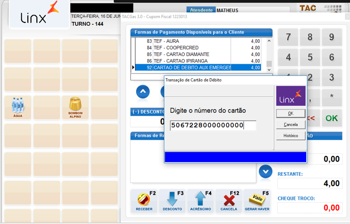Image resolution: width=350 pixels, height=224 pixels.
Task: Click payment list scrollbar up arrow
Action: pyautogui.click(x=269, y=41)
